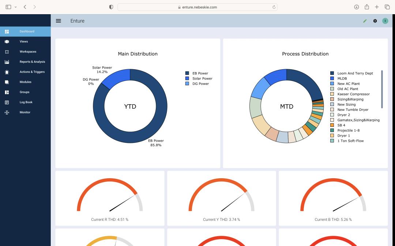Click the 1 Ton Soft-Flow legend label

pos(351,141)
